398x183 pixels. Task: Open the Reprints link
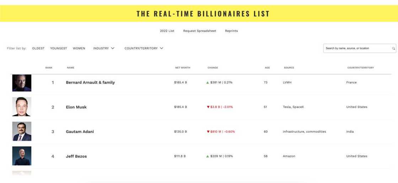click(x=231, y=31)
